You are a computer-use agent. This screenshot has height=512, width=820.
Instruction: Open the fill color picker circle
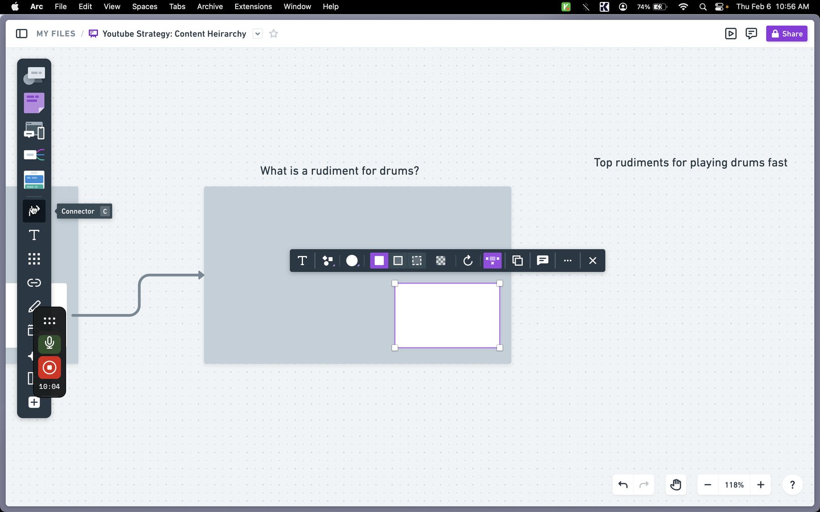point(352,261)
